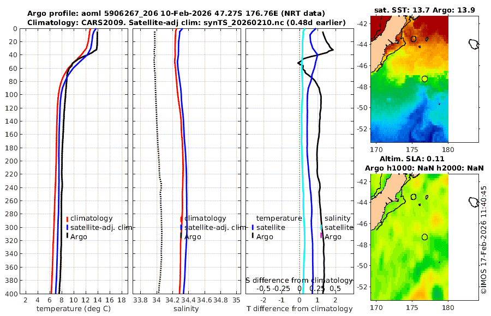This screenshot has width=491, height=316.
Task: Click the magenta salinity Argo legend marker
Action: (321, 235)
